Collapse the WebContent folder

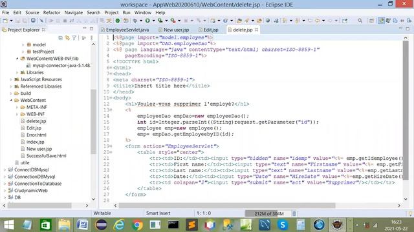11,101
